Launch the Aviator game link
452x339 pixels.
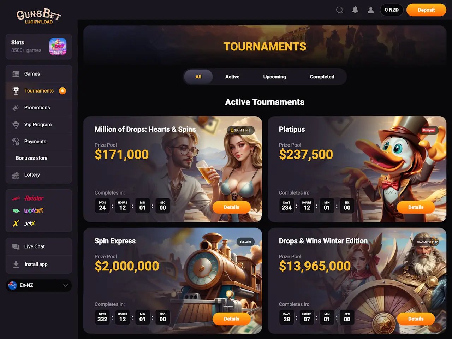tap(28, 198)
